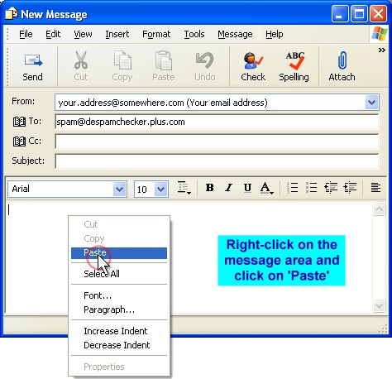Open the font color picker

[x=266, y=188]
